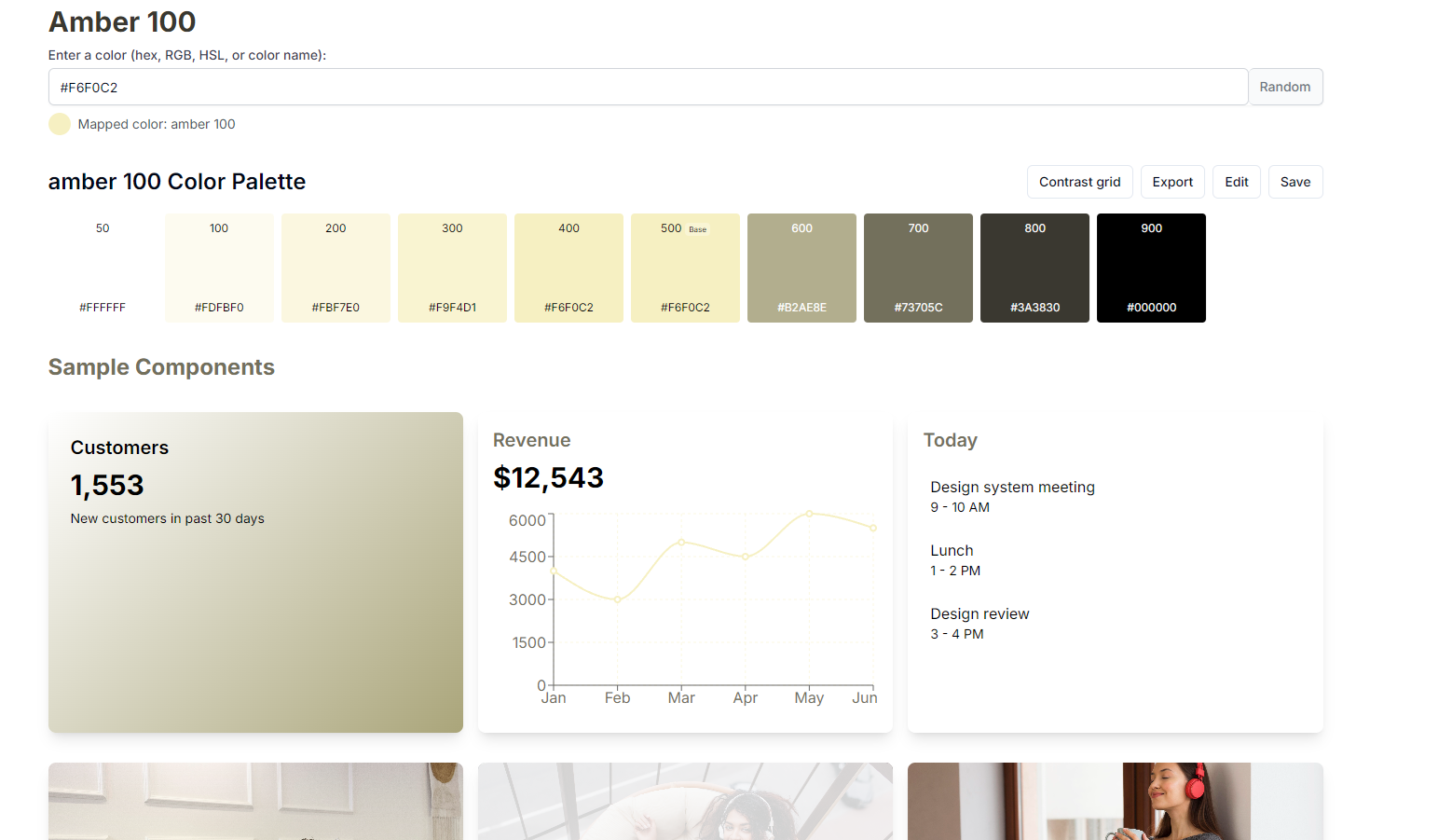Select the 50 white swatch #FFFFFF

(x=103, y=268)
